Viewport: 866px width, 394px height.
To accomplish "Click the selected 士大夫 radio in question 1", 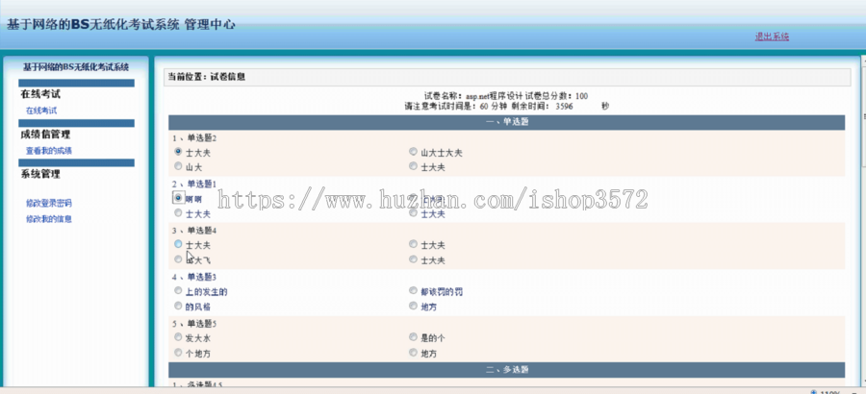I will (x=178, y=151).
